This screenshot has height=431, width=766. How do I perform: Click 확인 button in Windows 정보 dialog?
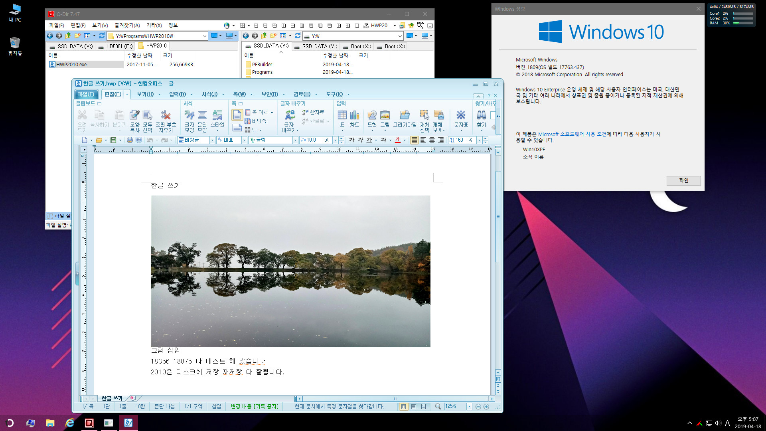pyautogui.click(x=683, y=180)
